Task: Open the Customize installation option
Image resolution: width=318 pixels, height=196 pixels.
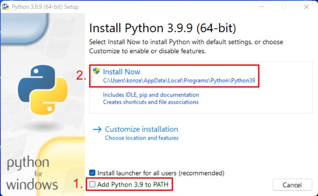Action: [x=141, y=129]
